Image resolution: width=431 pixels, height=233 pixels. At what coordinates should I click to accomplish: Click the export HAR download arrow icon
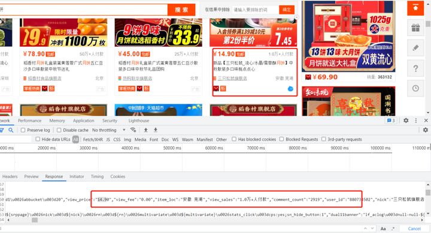point(155,130)
